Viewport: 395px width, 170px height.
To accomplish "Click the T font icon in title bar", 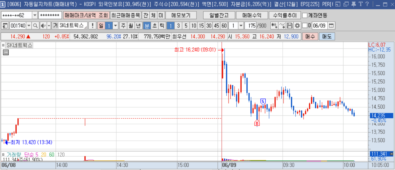I will tap(361, 4).
